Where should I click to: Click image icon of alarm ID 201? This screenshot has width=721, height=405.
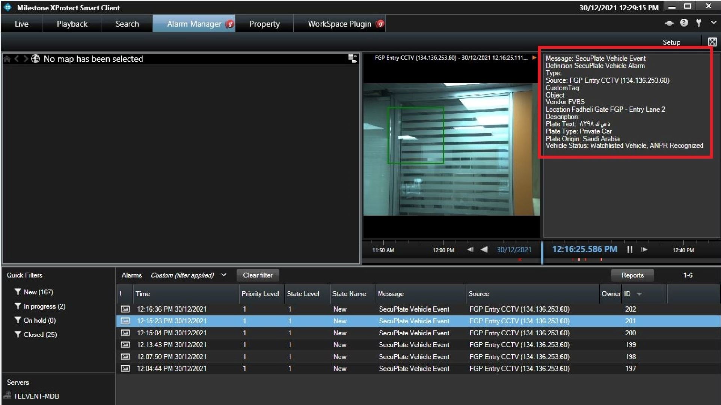(x=125, y=321)
